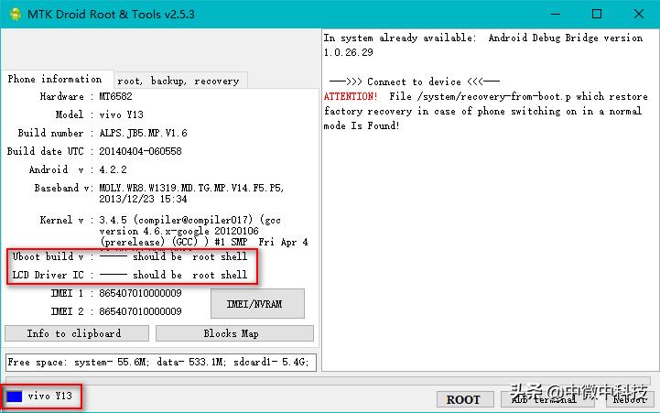Screen dimensions: 660x413
Task: Switch to the Phone information tab
Action: [57, 79]
